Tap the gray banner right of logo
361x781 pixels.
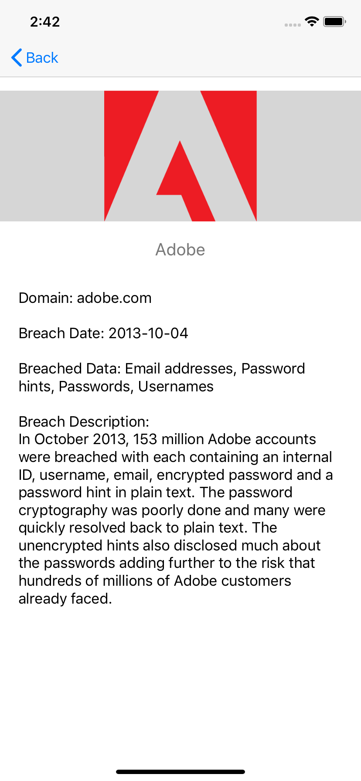point(309,156)
